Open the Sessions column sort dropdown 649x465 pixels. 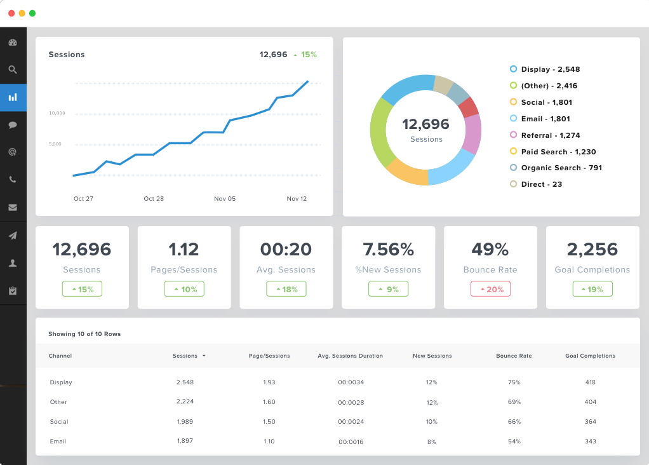pos(189,356)
